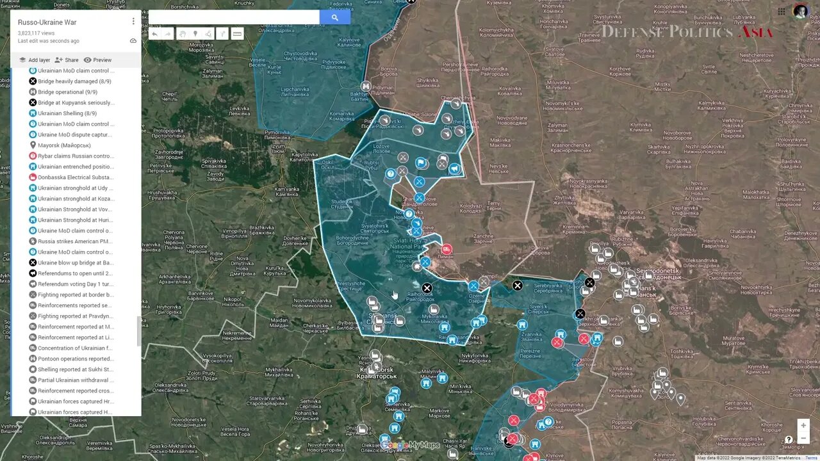Click the Share button
This screenshot has height=461, width=820.
tap(67, 60)
